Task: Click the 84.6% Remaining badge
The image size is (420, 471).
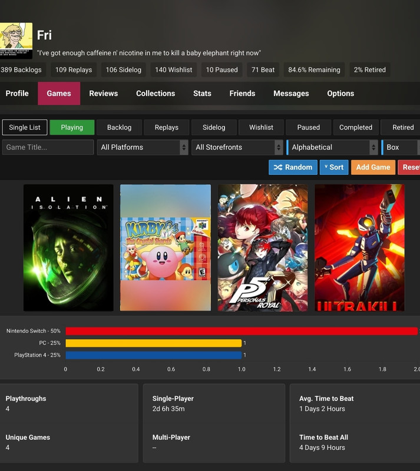Action: tap(314, 69)
